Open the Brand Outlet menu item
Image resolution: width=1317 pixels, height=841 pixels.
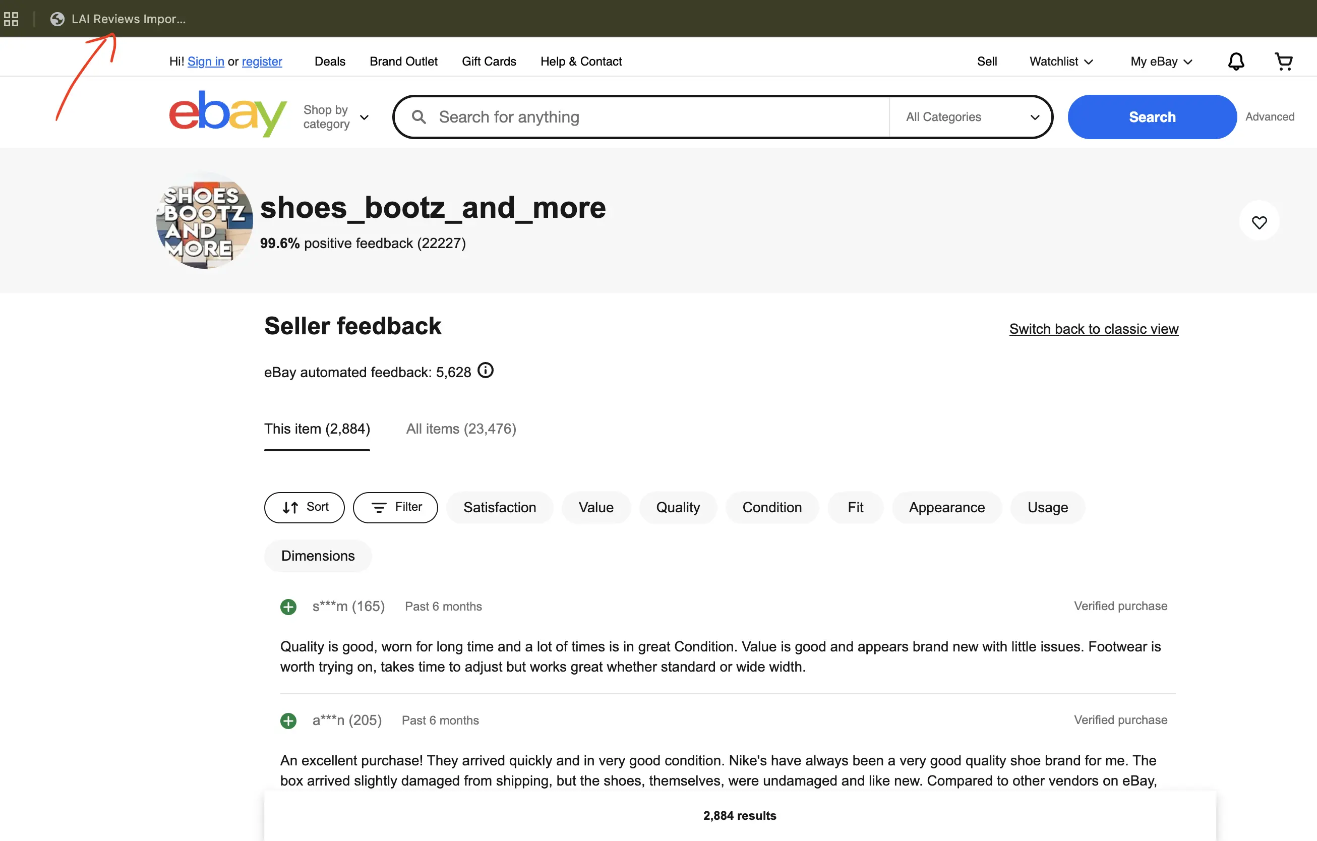[403, 61]
